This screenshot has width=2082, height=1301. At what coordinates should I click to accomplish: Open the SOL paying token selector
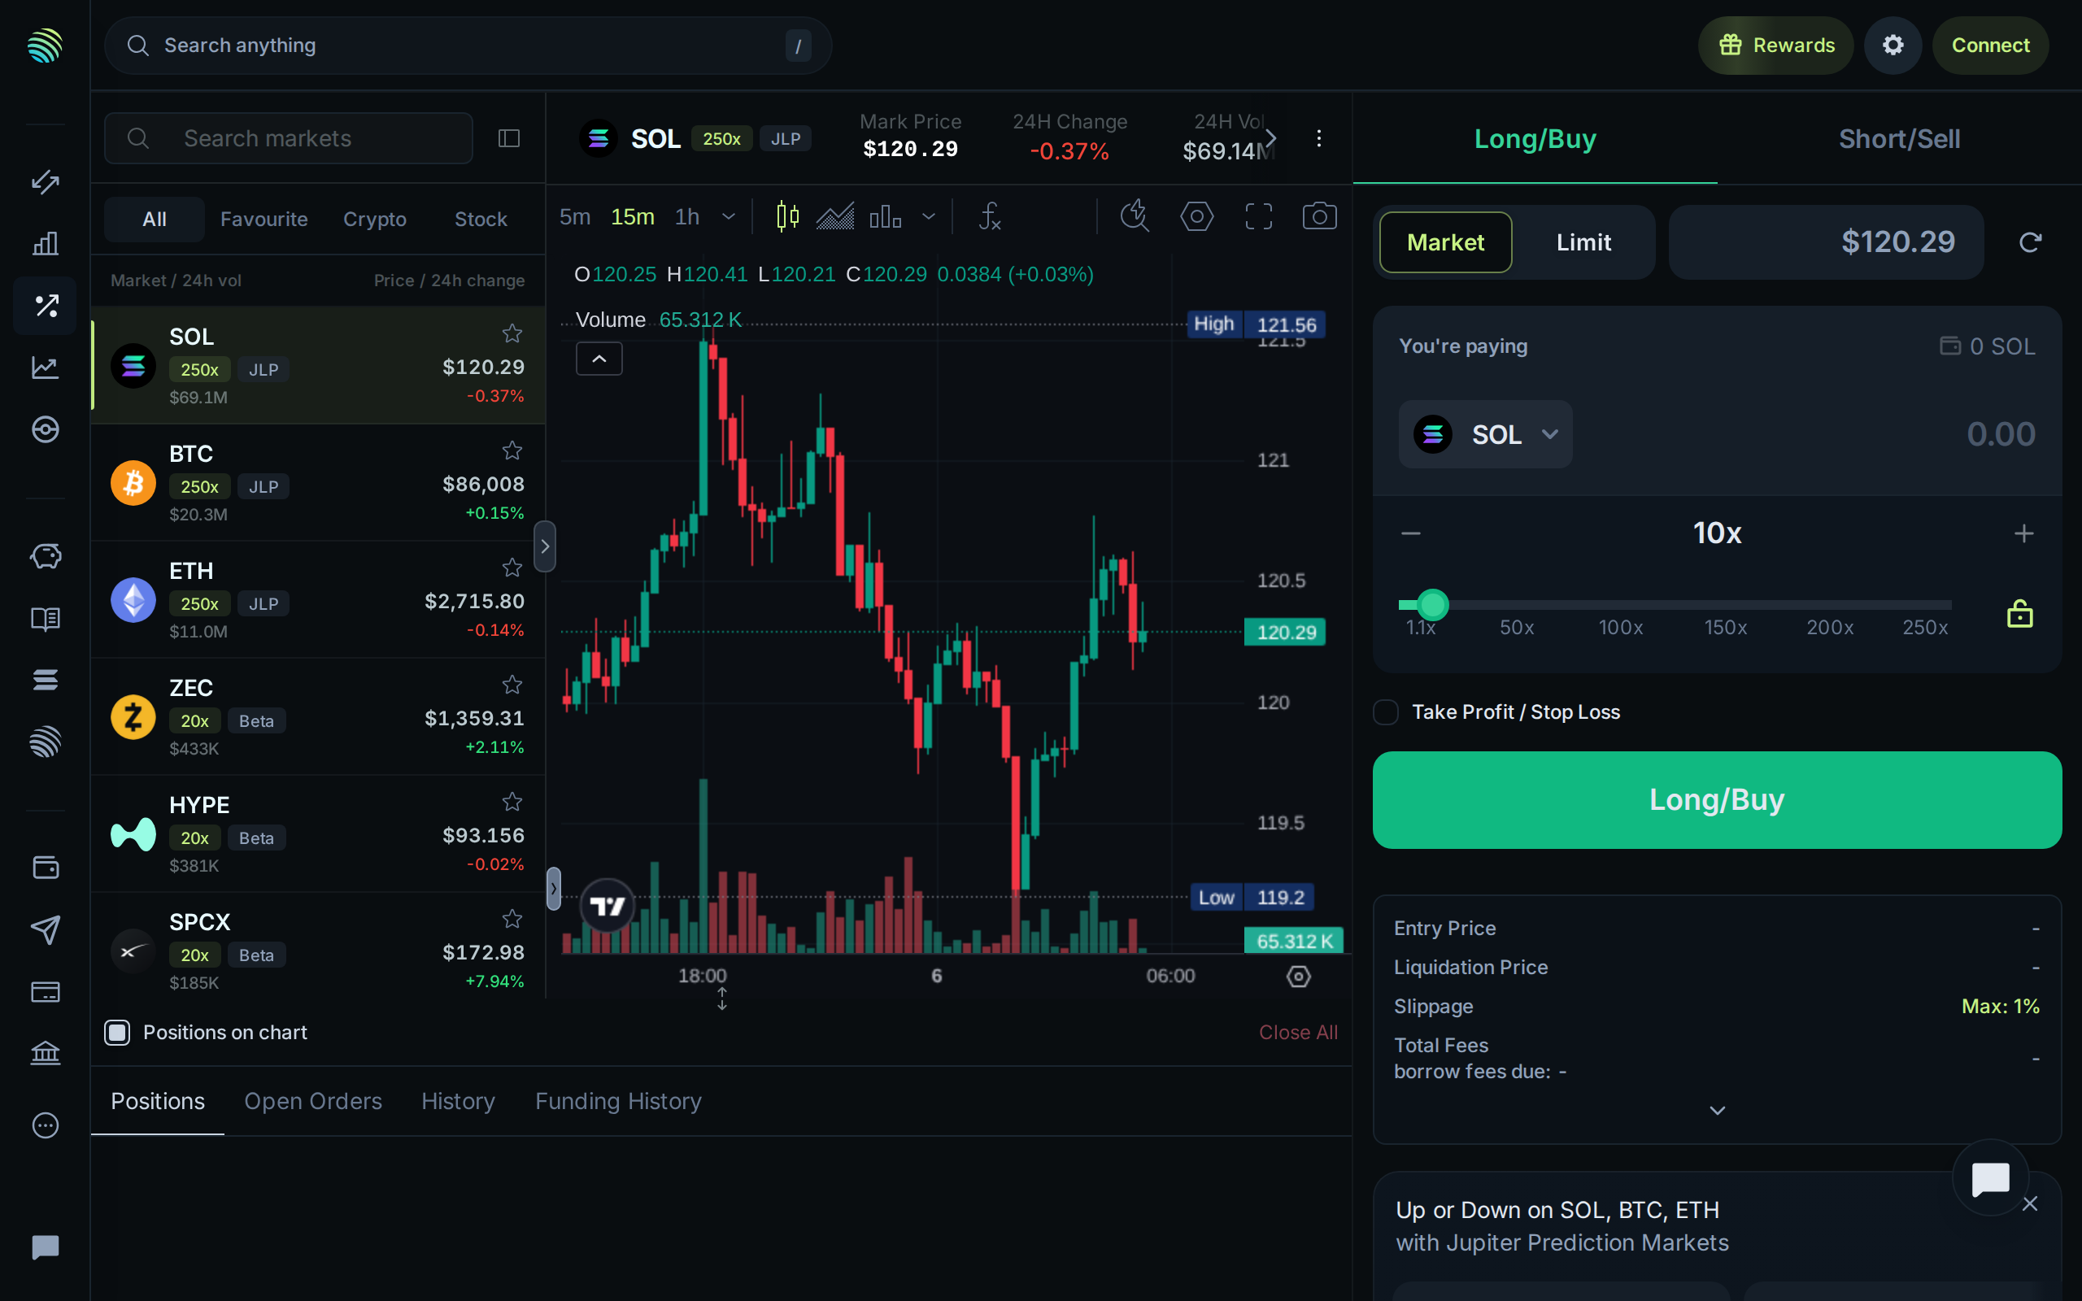1485,433
